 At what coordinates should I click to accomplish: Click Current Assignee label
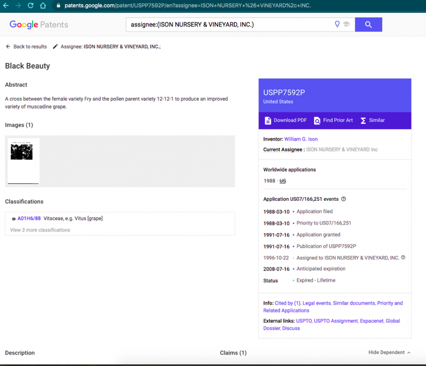pyautogui.click(x=283, y=150)
